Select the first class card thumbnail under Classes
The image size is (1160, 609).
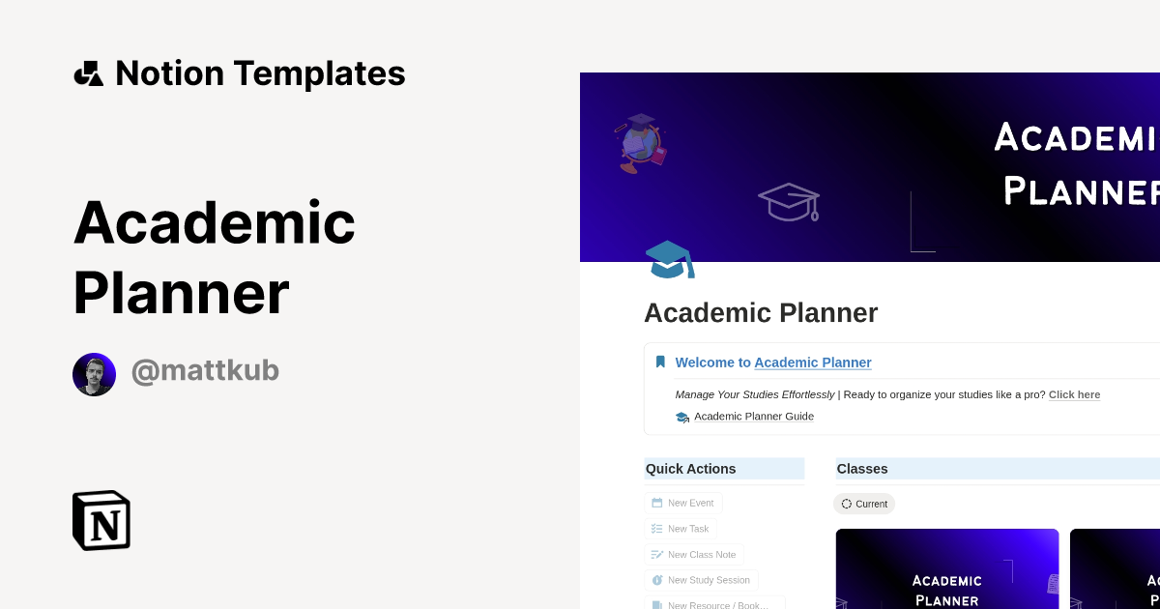(x=947, y=568)
